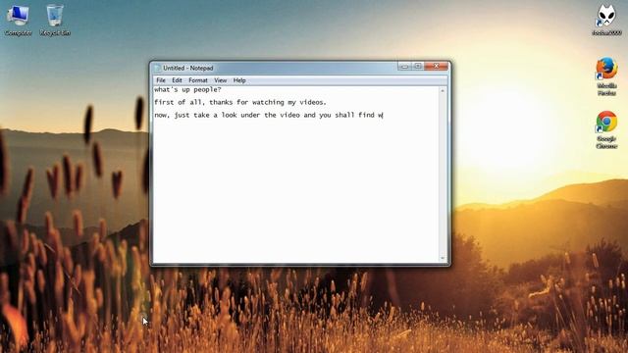The image size is (628, 353).
Task: Select the Google Chrome desktop shortcut
Action: pos(606,129)
